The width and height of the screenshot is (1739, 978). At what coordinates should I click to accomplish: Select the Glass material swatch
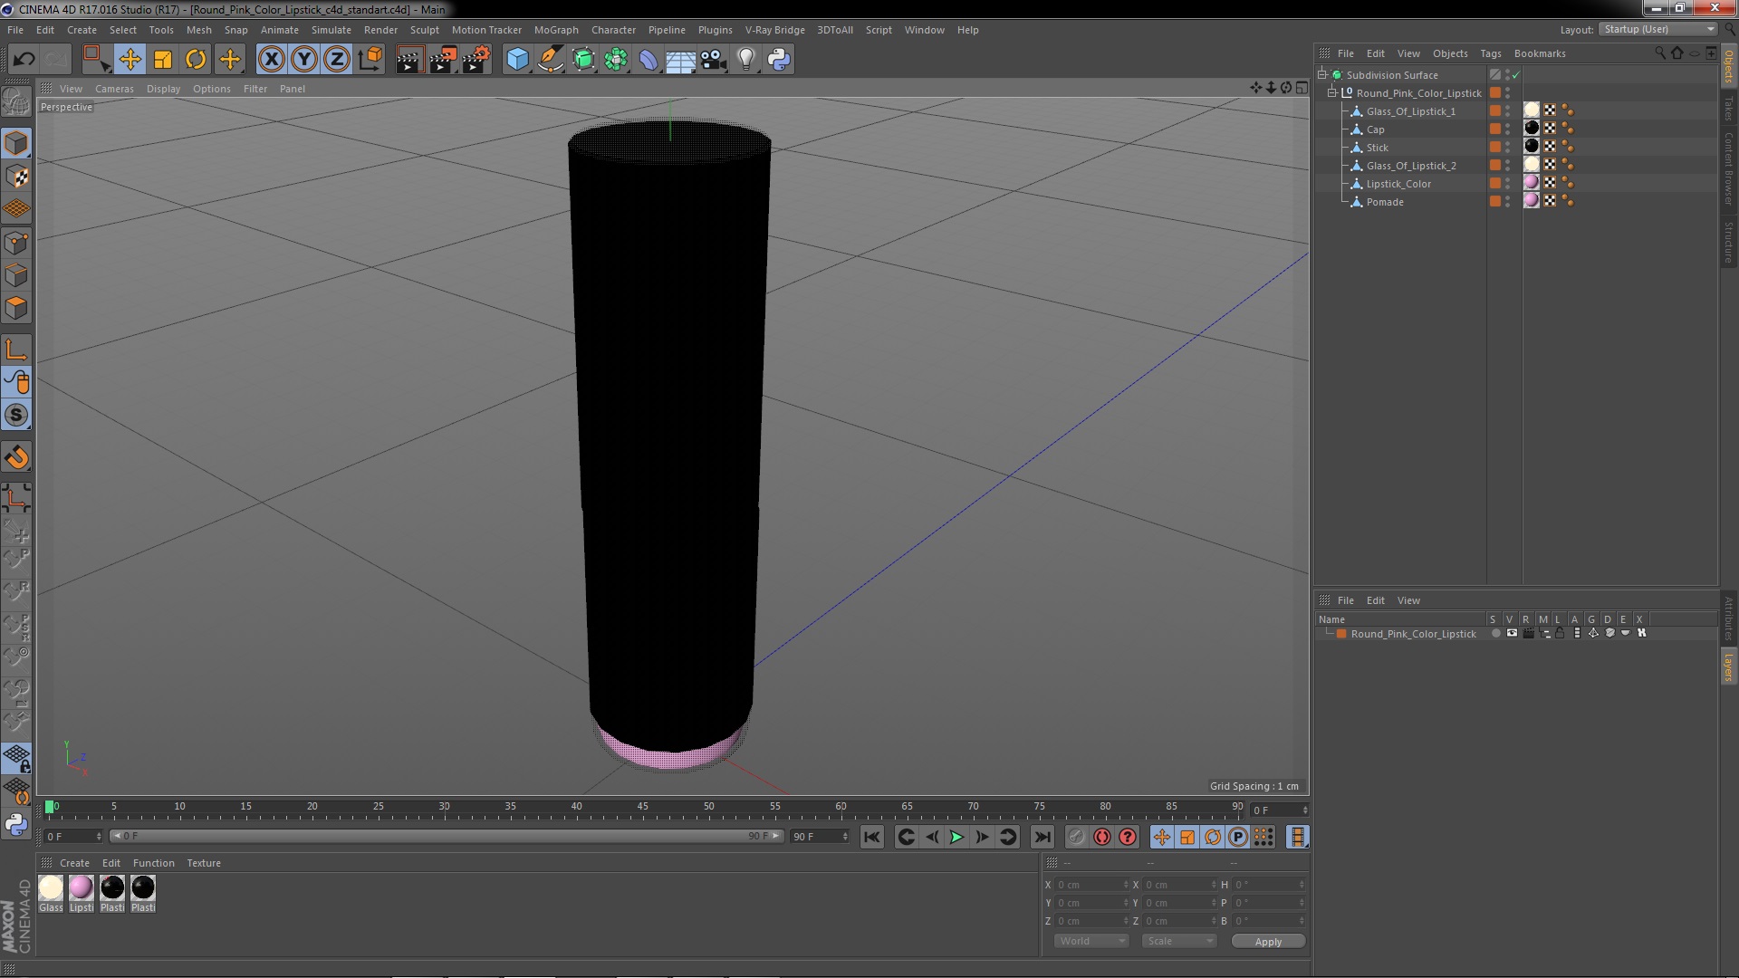(51, 887)
